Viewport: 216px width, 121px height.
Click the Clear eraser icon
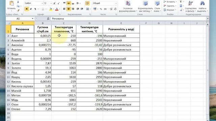(181, 10)
